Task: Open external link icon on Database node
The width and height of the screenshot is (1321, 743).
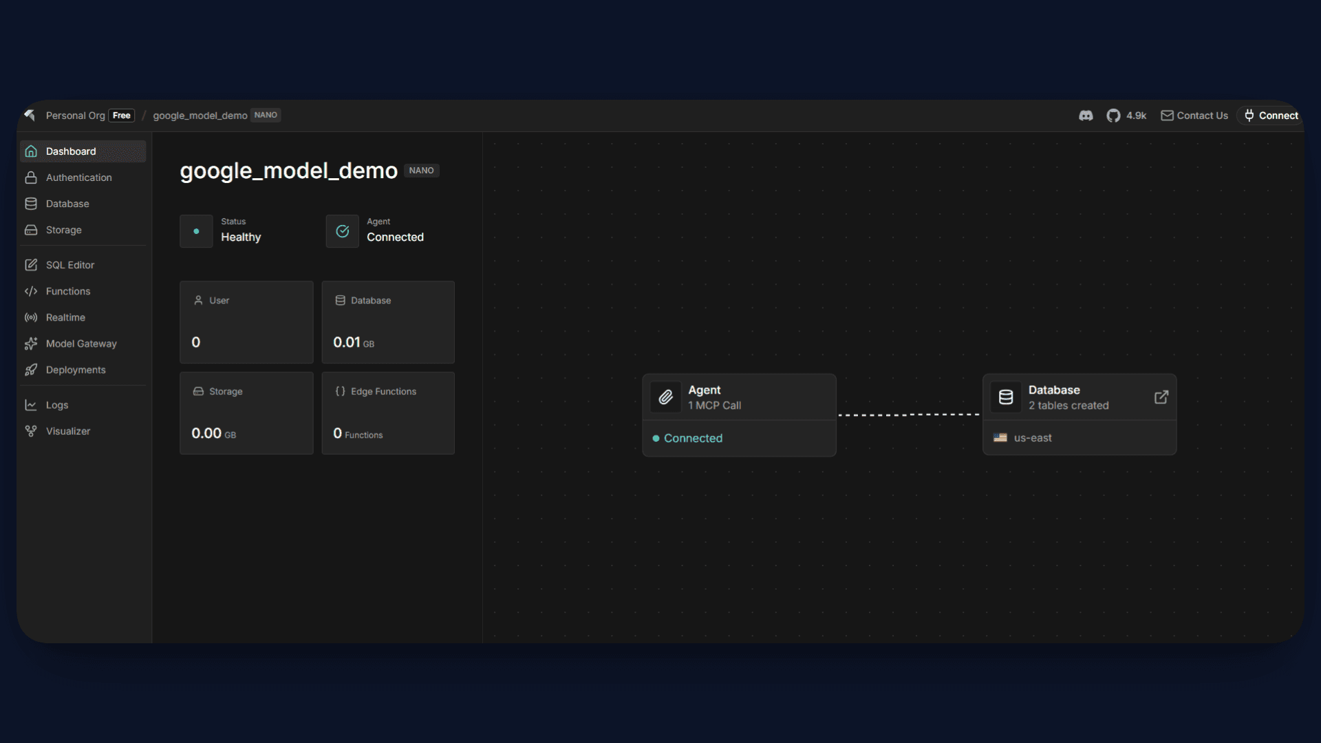Action: [1161, 397]
